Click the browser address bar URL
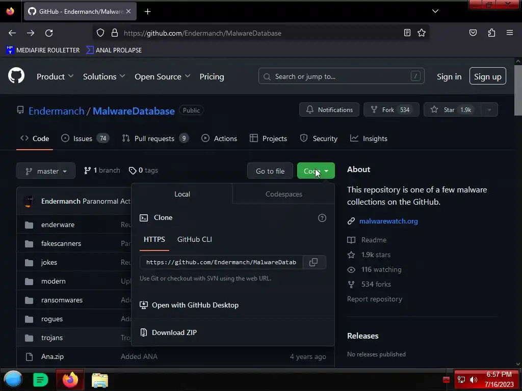This screenshot has width=522, height=391. tap(202, 33)
